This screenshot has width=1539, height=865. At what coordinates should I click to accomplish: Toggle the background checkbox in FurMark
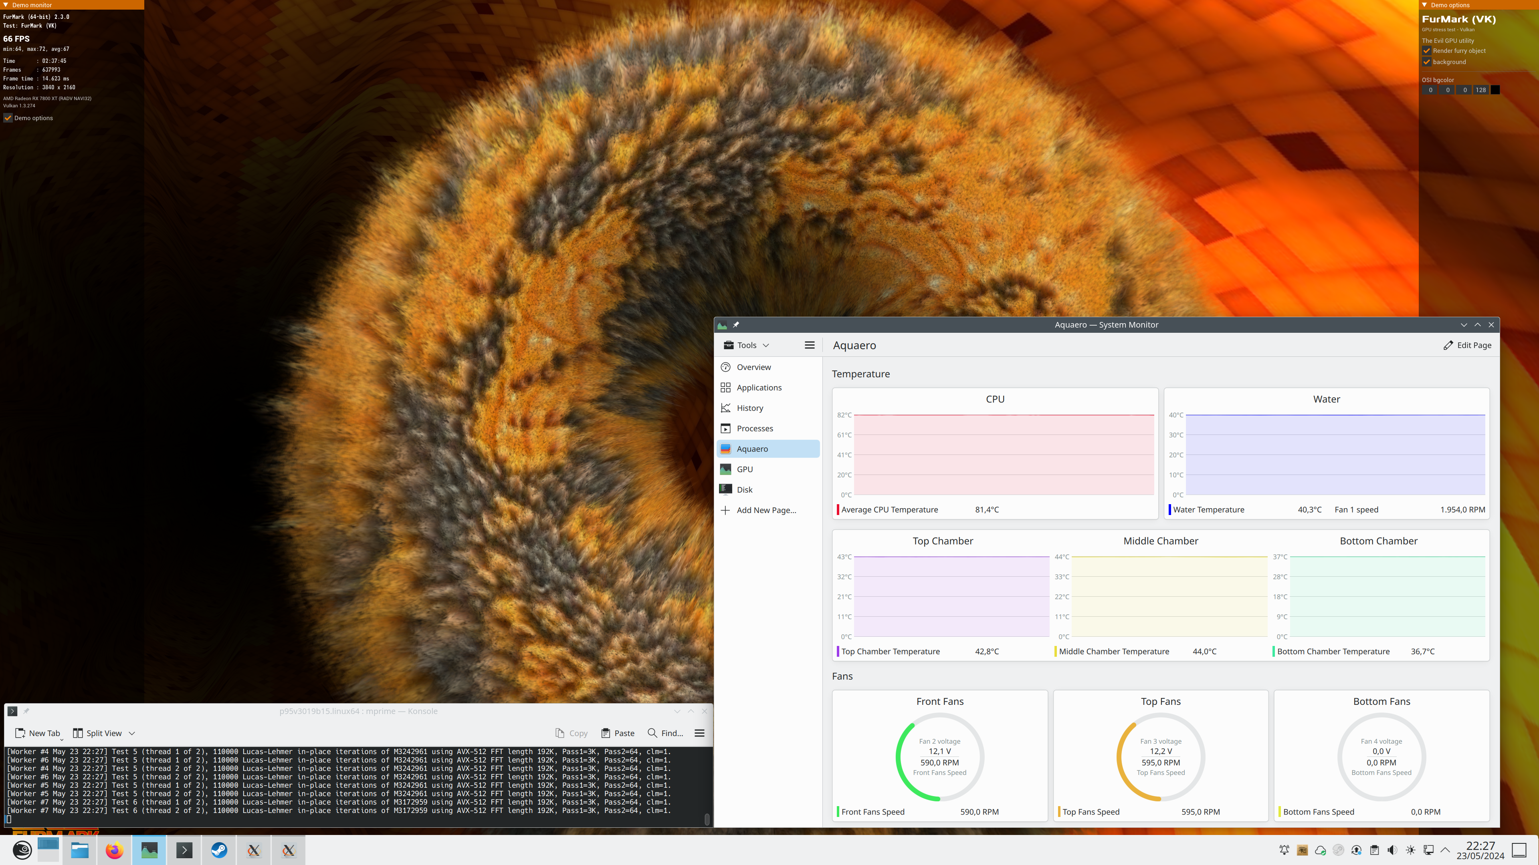click(x=1427, y=62)
